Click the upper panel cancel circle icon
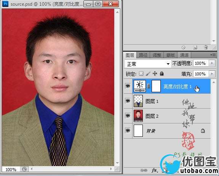Screen dimensions: 219x176 coord(183,48)
